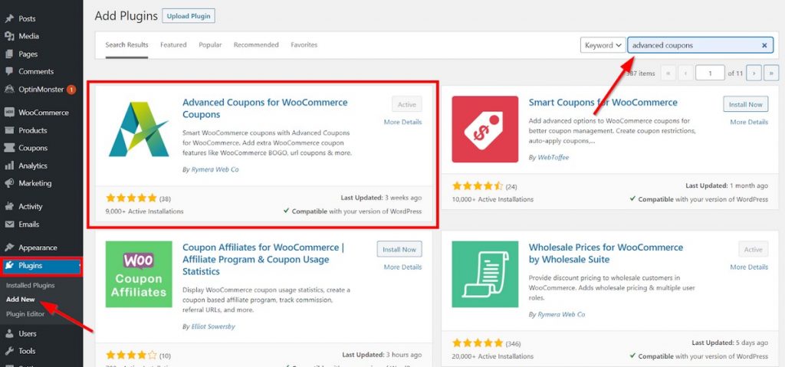Image resolution: width=785 pixels, height=367 pixels.
Task: Click the Marketing megaphone icon
Action: [x=9, y=183]
